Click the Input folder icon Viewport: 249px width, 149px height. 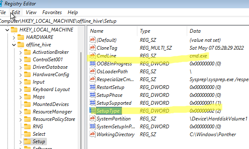(x=27, y=82)
